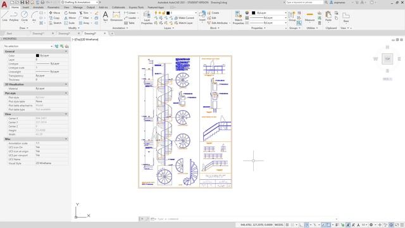Click the Measure tool
Viewport: 405px width, 228px height.
point(309,16)
